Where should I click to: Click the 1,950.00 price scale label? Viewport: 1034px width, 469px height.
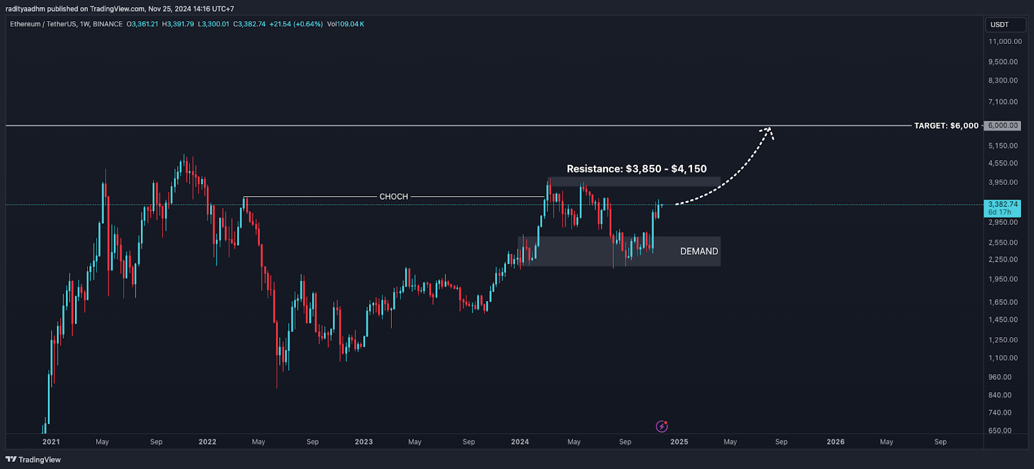click(1003, 280)
